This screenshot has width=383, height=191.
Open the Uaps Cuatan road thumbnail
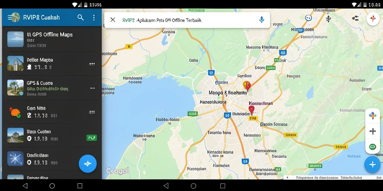(x=15, y=135)
